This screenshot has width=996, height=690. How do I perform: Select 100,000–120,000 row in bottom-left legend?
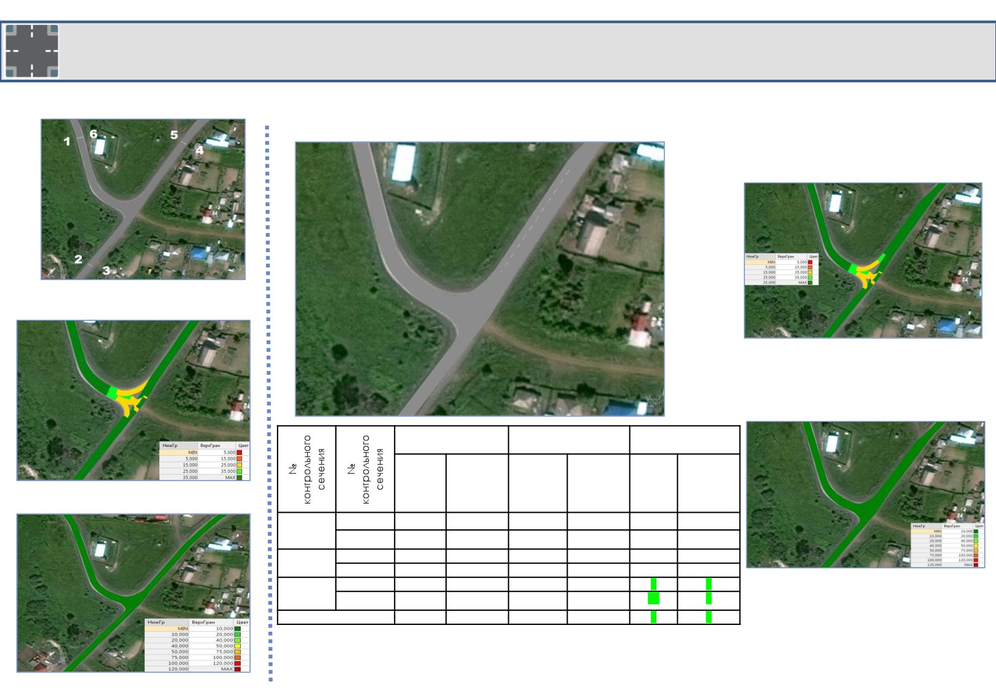(197, 664)
